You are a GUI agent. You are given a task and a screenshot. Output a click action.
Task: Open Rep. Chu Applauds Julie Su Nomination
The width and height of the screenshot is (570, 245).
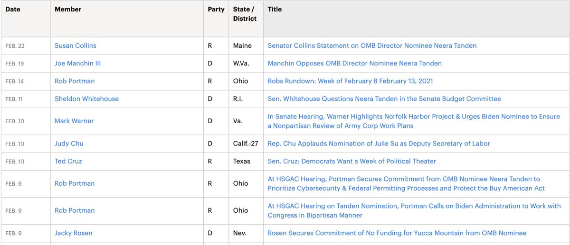(x=379, y=143)
